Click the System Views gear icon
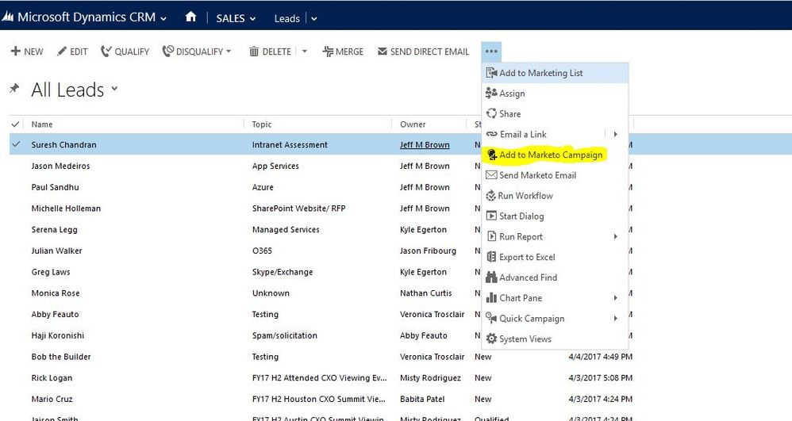This screenshot has height=421, width=792. coord(491,339)
